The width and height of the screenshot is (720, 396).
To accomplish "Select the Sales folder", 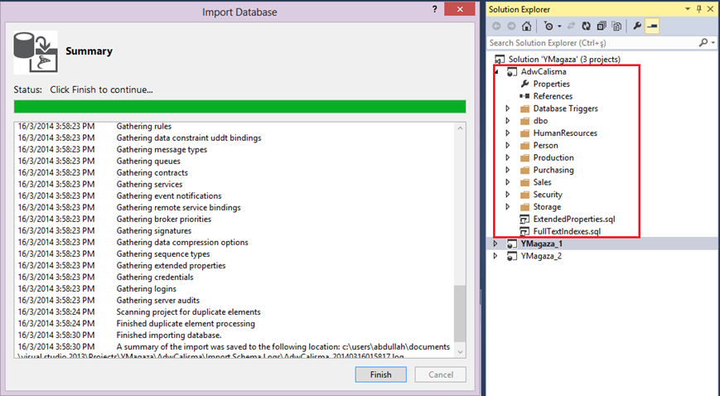I will (x=543, y=182).
